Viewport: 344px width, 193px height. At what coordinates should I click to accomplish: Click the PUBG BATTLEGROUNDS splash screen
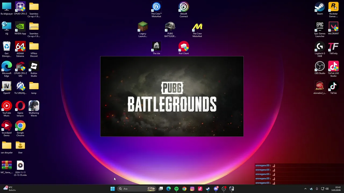[x=172, y=96]
